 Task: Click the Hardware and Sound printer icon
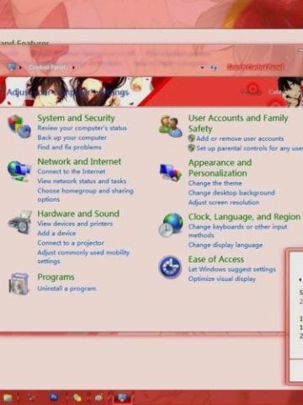(x=19, y=222)
